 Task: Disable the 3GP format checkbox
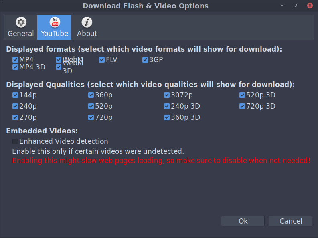point(145,60)
